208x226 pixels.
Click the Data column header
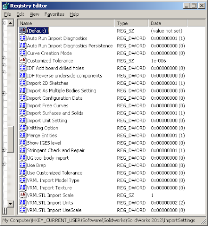(168, 23)
